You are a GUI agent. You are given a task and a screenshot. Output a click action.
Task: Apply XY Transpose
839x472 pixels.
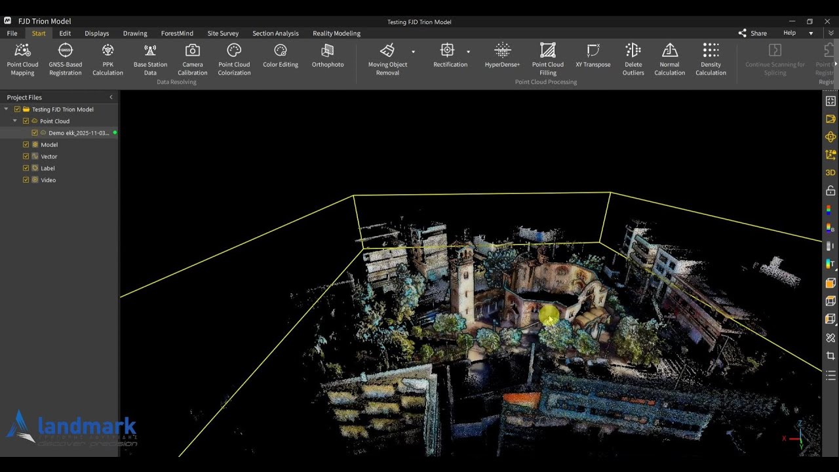[593, 56]
